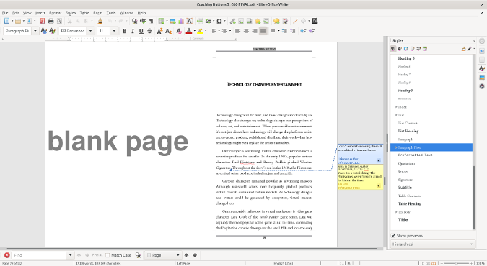Viewport: 487px width, 266px height.
Task: Toggle Italic formatting
Action: pyautogui.click(x=133, y=31)
